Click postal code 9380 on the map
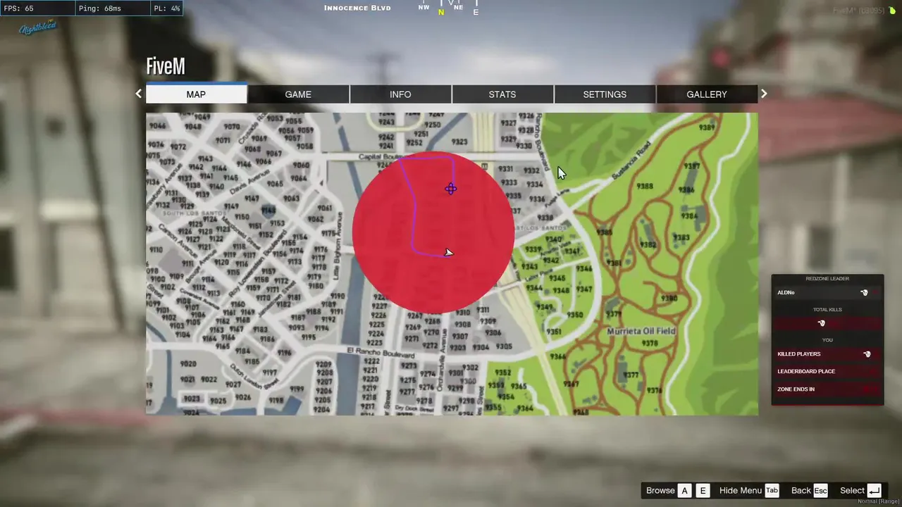The width and height of the screenshot is (902, 507). [x=669, y=299]
